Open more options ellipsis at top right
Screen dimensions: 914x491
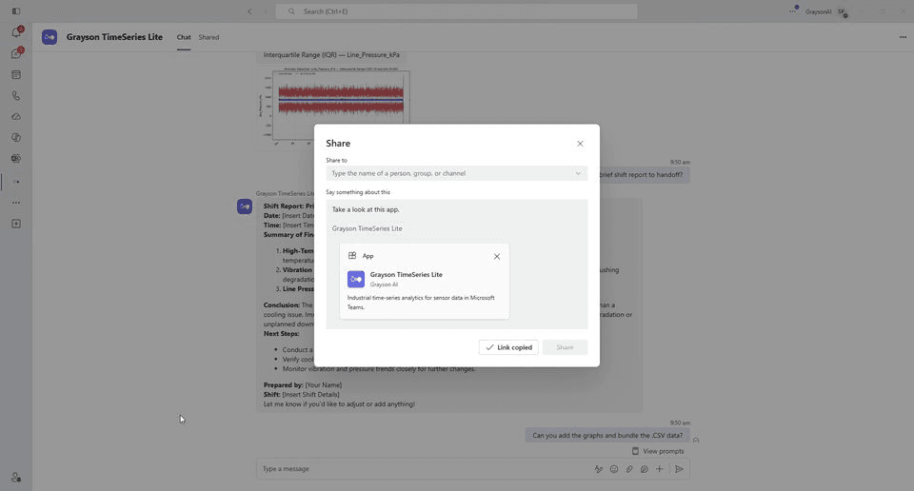[x=903, y=37]
